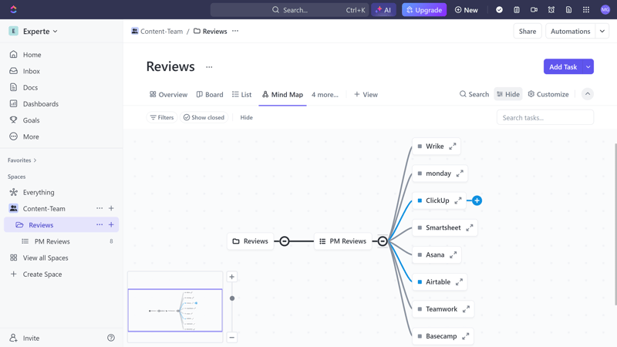This screenshot has width=617, height=347.
Task: Click the Share button
Action: point(528,31)
